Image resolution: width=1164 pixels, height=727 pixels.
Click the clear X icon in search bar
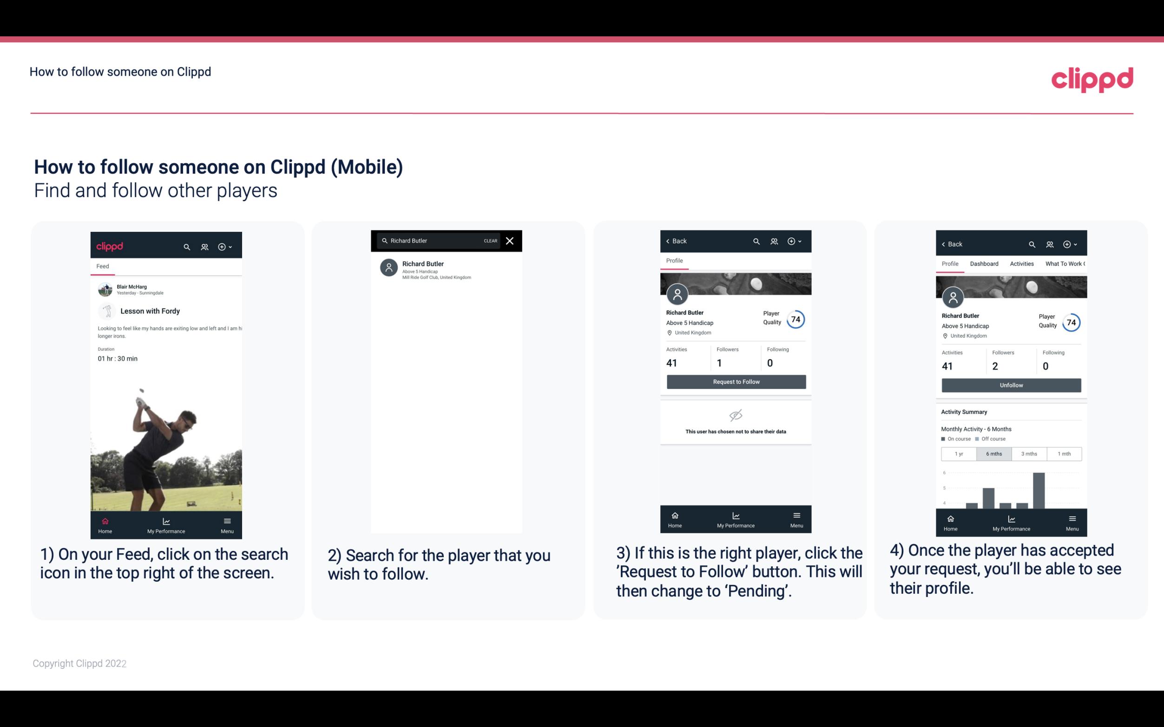click(x=511, y=241)
